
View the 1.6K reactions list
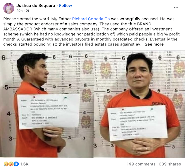24,164
